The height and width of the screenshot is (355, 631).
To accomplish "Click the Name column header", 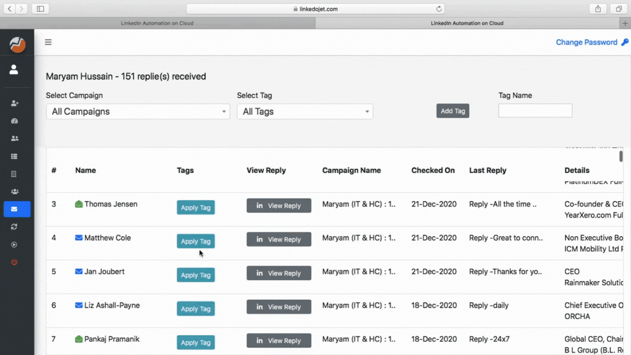I will pos(85,170).
